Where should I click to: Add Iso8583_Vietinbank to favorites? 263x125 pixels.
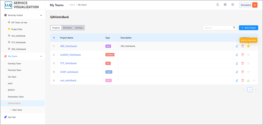249,55
